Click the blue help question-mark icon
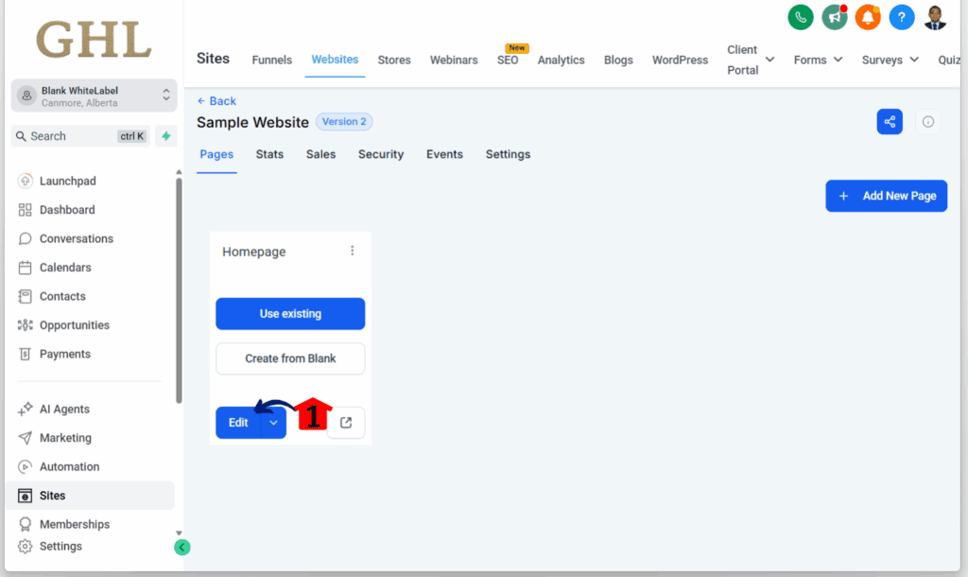Image resolution: width=968 pixels, height=577 pixels. coord(901,17)
